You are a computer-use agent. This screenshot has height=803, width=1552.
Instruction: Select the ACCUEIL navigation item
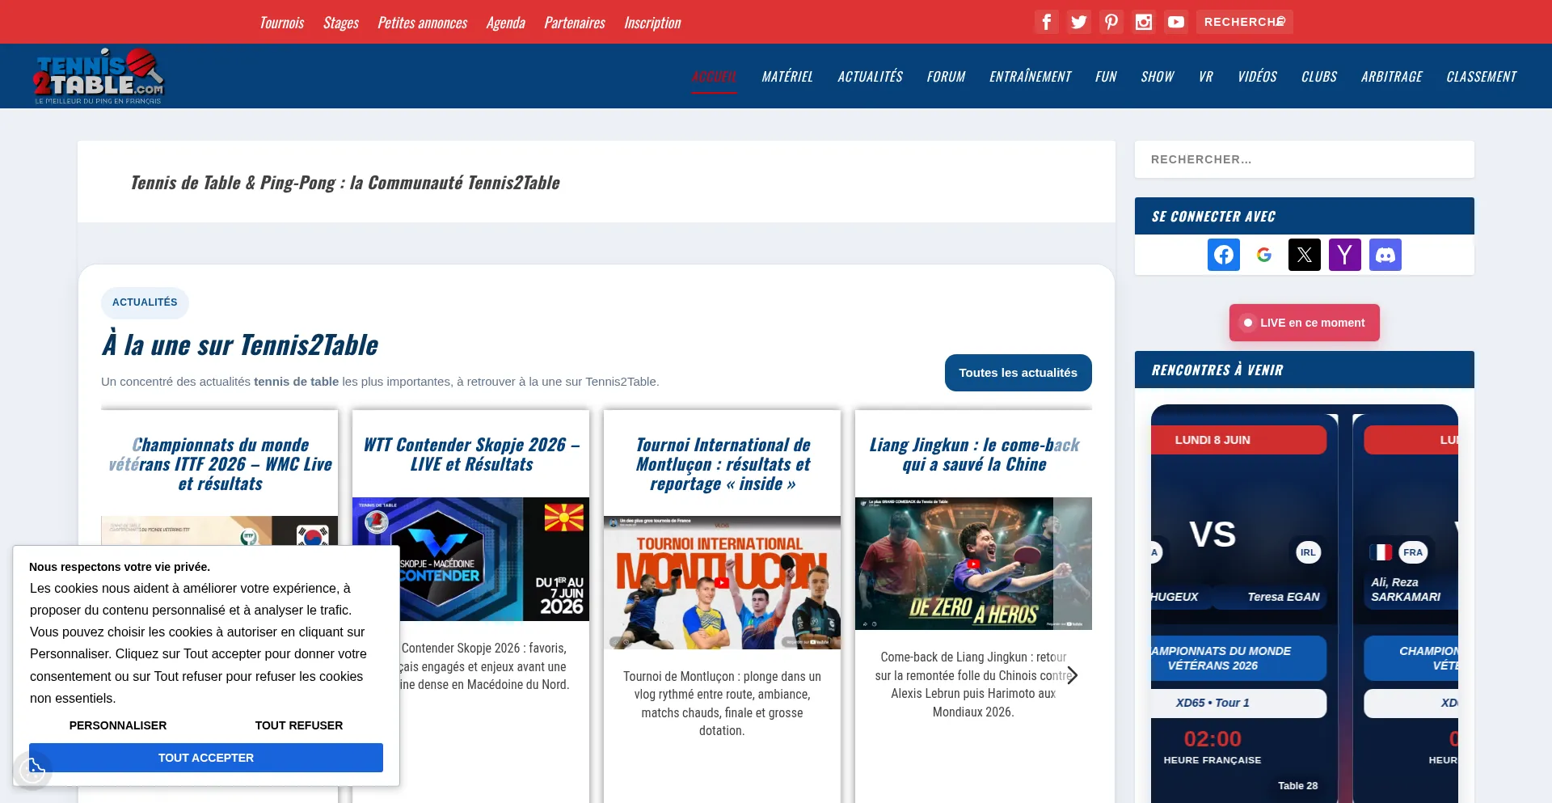pos(714,77)
